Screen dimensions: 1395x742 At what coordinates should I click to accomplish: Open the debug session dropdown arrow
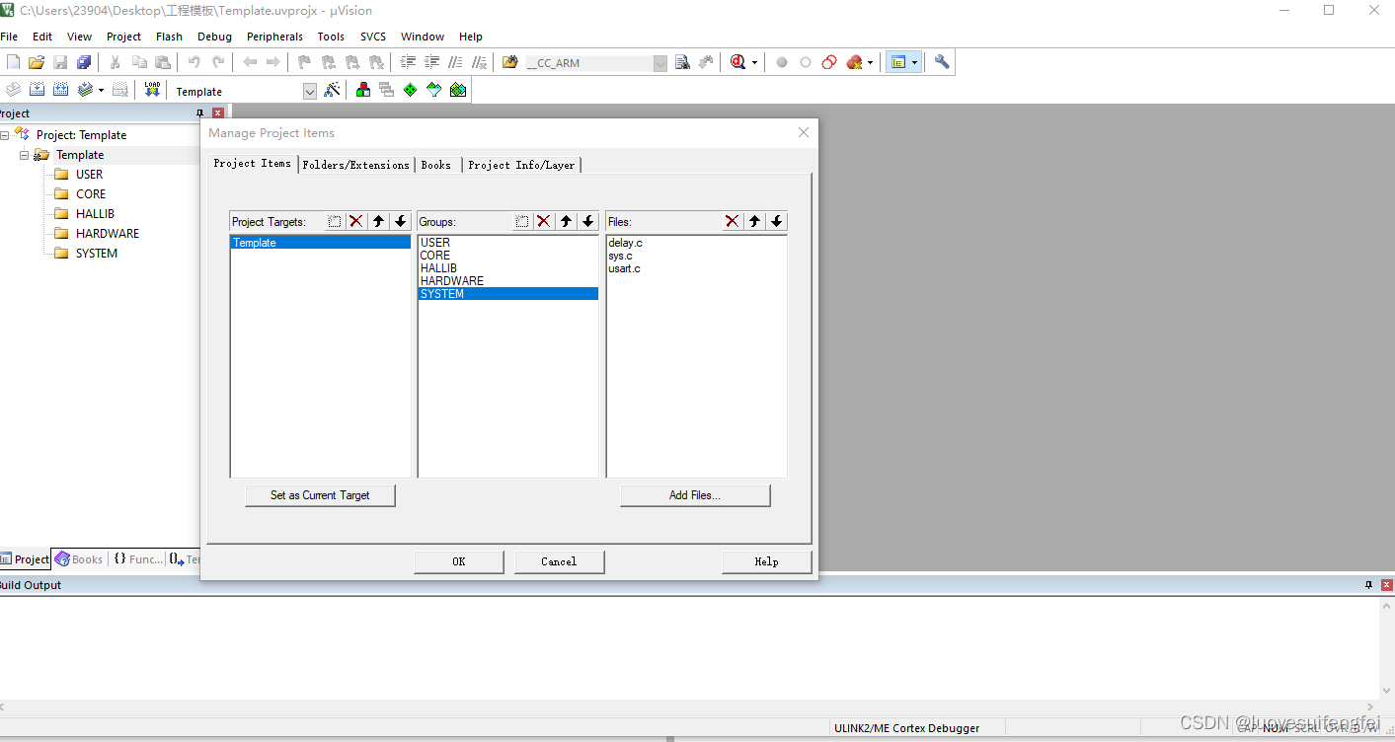pos(755,62)
